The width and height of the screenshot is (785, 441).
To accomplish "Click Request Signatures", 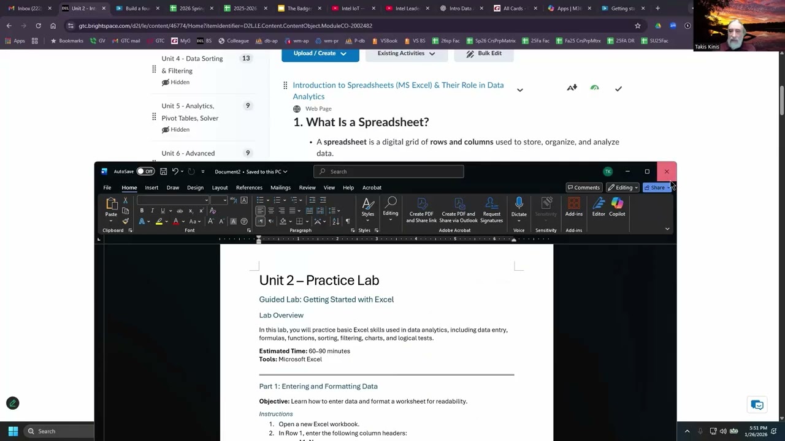I will coord(491,210).
